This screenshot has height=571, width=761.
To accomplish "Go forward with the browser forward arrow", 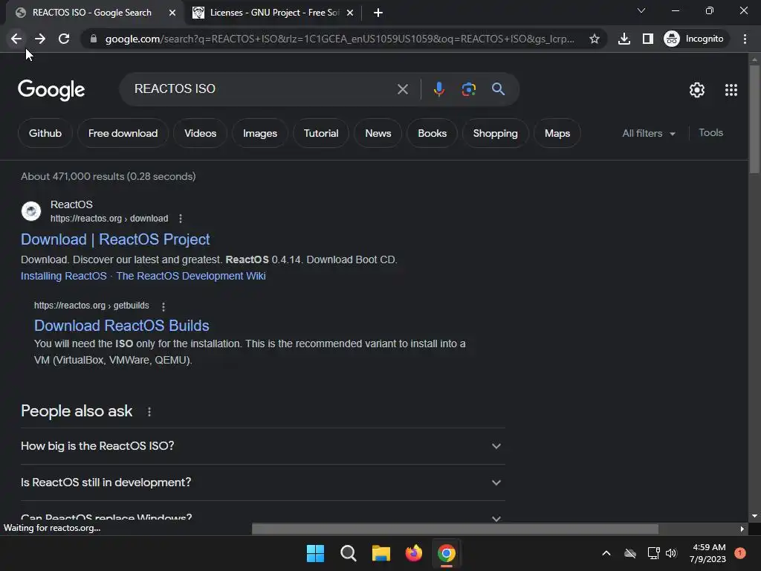I will [x=40, y=39].
